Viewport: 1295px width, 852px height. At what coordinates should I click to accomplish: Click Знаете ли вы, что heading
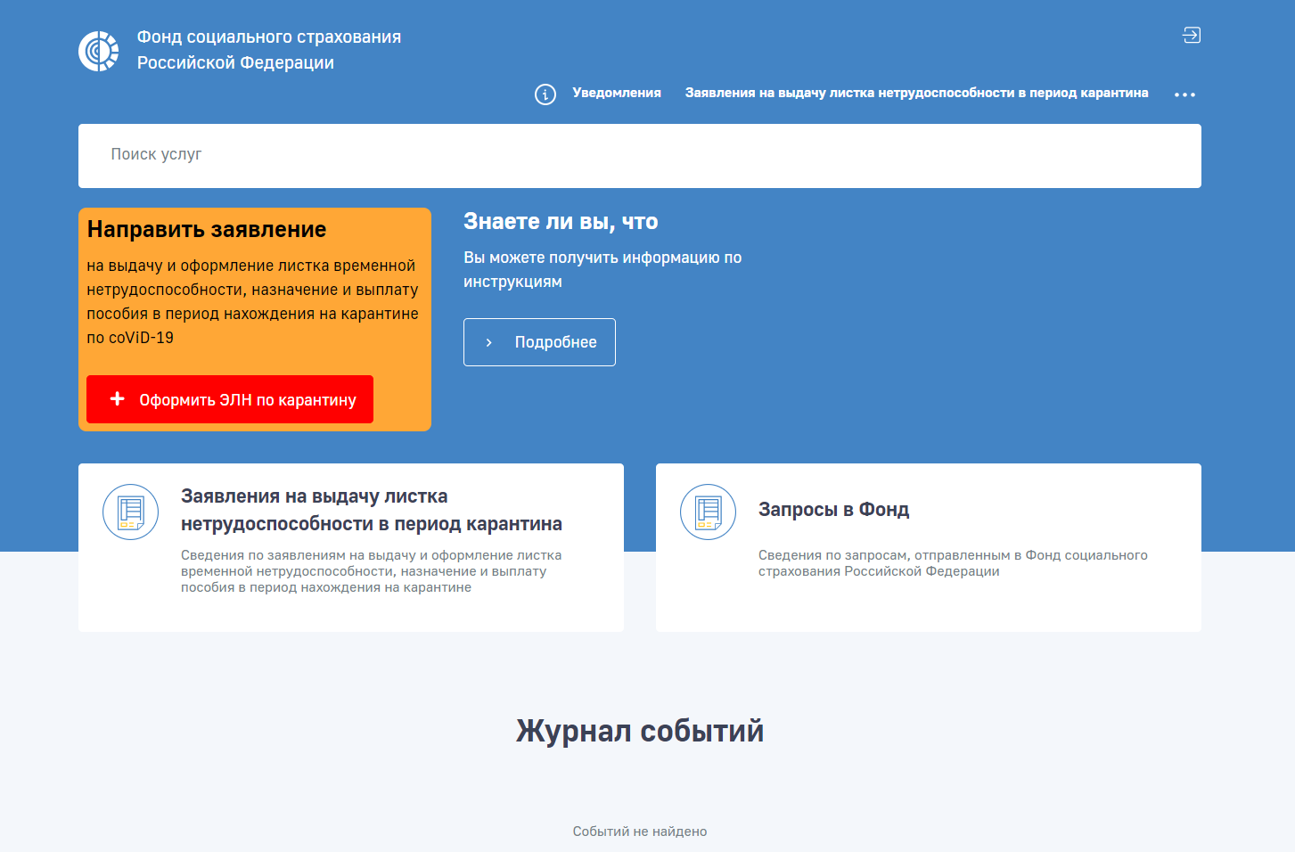click(561, 222)
